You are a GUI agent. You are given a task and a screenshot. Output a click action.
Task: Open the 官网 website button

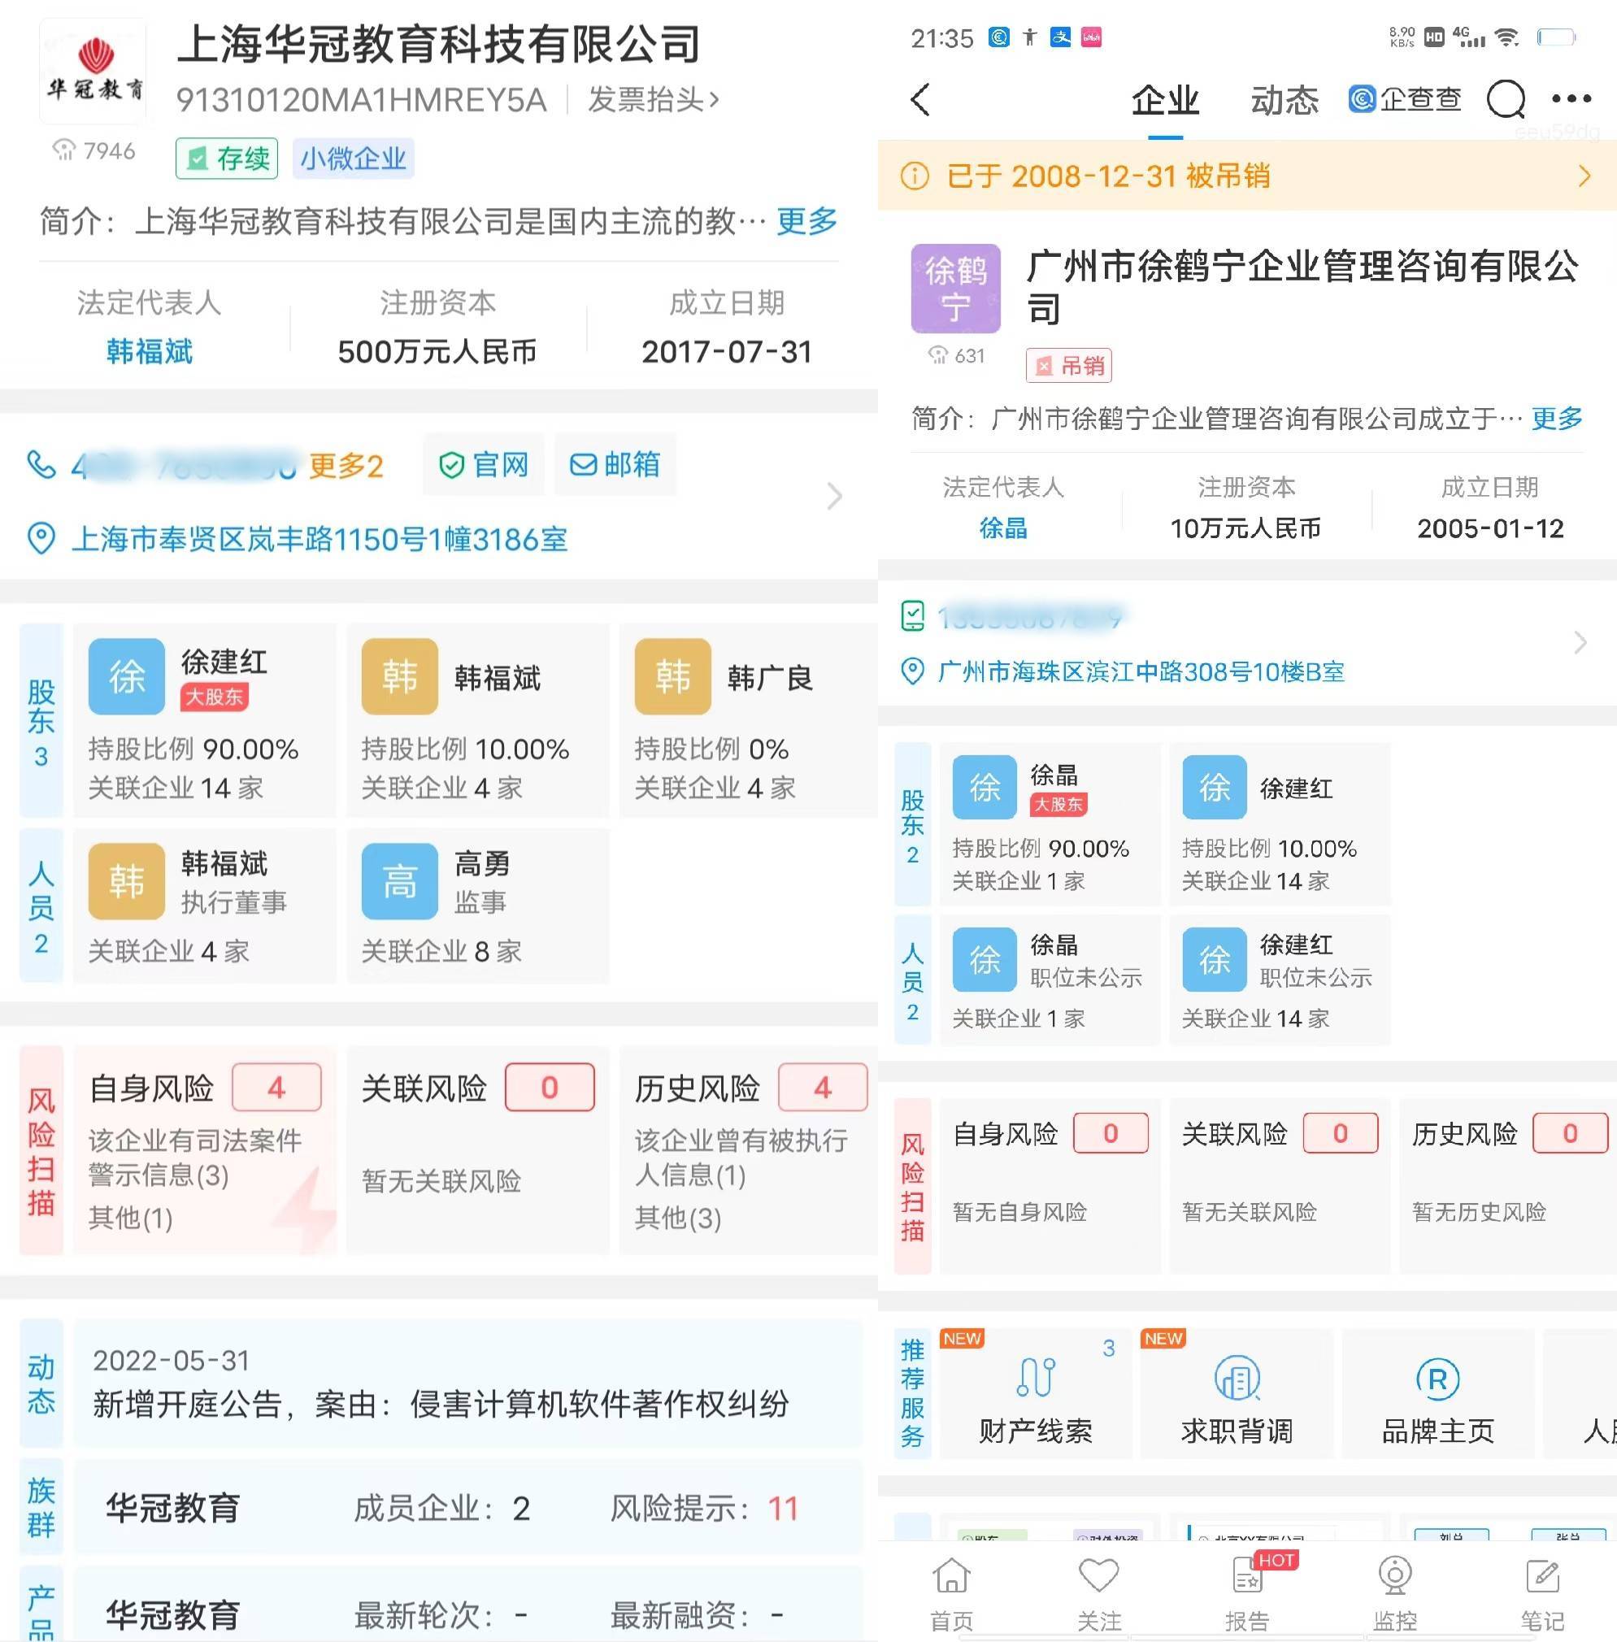pos(483,464)
